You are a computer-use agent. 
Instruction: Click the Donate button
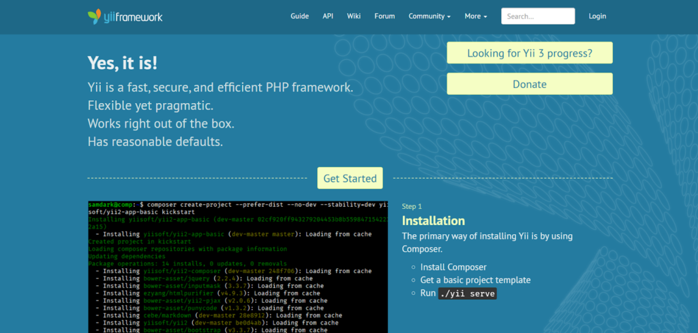click(530, 84)
